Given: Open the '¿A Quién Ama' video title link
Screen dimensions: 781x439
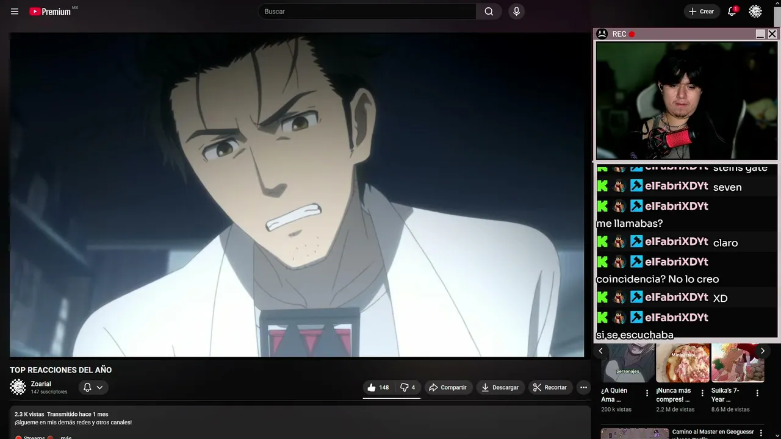Looking at the screenshot, I should [614, 395].
